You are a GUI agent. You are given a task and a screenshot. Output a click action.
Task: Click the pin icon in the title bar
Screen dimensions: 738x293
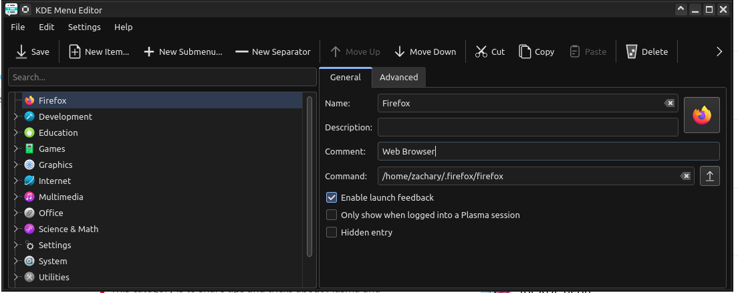[25, 9]
